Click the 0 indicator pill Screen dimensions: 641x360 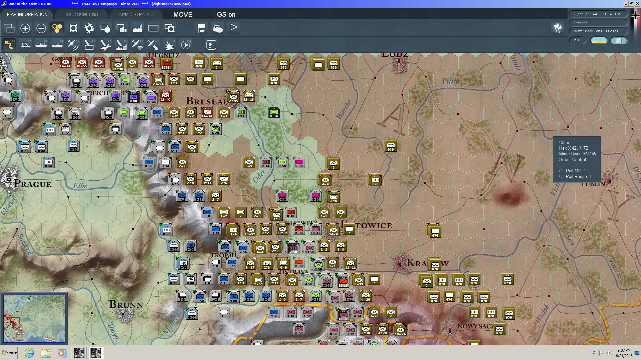point(619,40)
